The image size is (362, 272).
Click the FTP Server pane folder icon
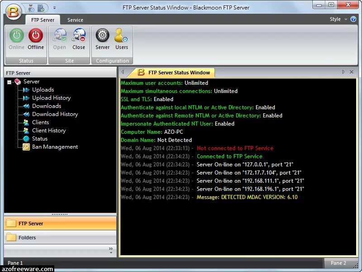[11, 223]
